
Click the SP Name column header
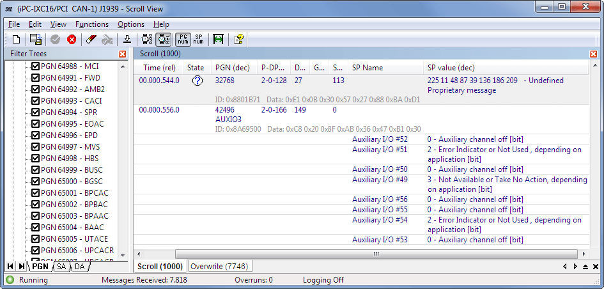(368, 68)
